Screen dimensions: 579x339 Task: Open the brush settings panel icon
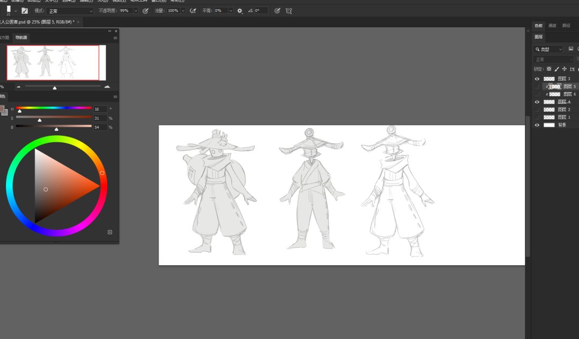[25, 11]
